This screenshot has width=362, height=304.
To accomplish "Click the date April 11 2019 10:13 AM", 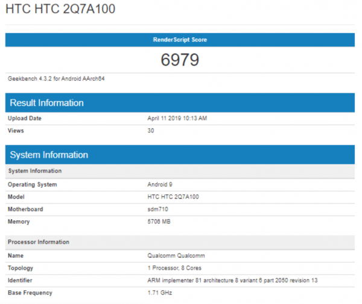I will 177,119.
